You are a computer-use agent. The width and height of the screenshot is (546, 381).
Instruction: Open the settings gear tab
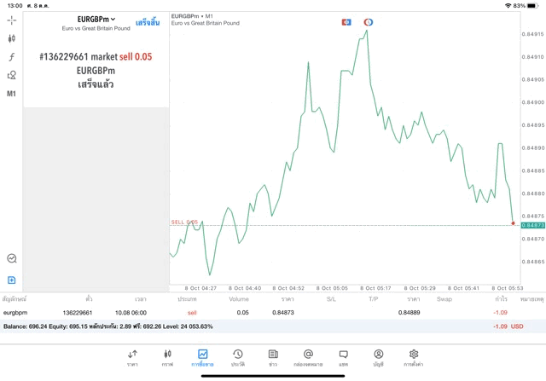[x=414, y=357]
